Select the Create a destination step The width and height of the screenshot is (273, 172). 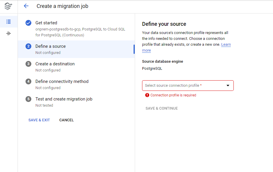pyautogui.click(x=55, y=64)
